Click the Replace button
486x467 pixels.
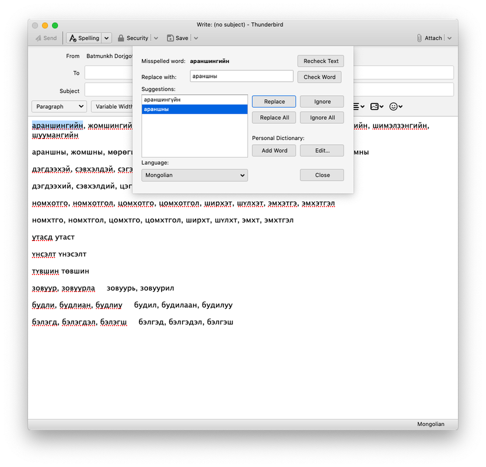[274, 102]
